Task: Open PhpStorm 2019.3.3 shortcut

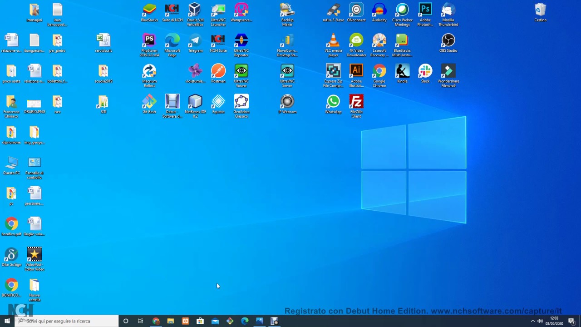Action: (149, 45)
